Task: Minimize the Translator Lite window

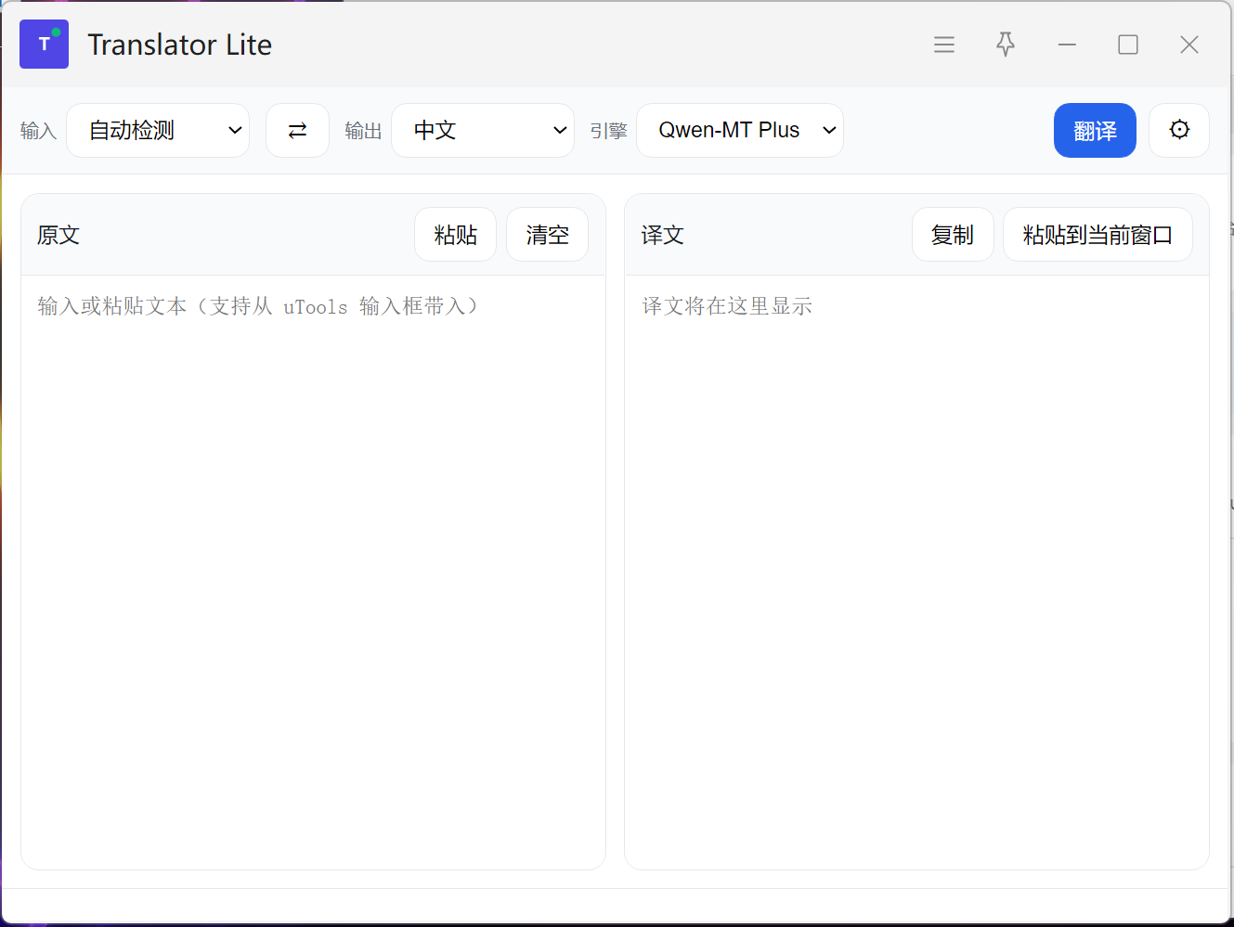Action: [x=1067, y=45]
